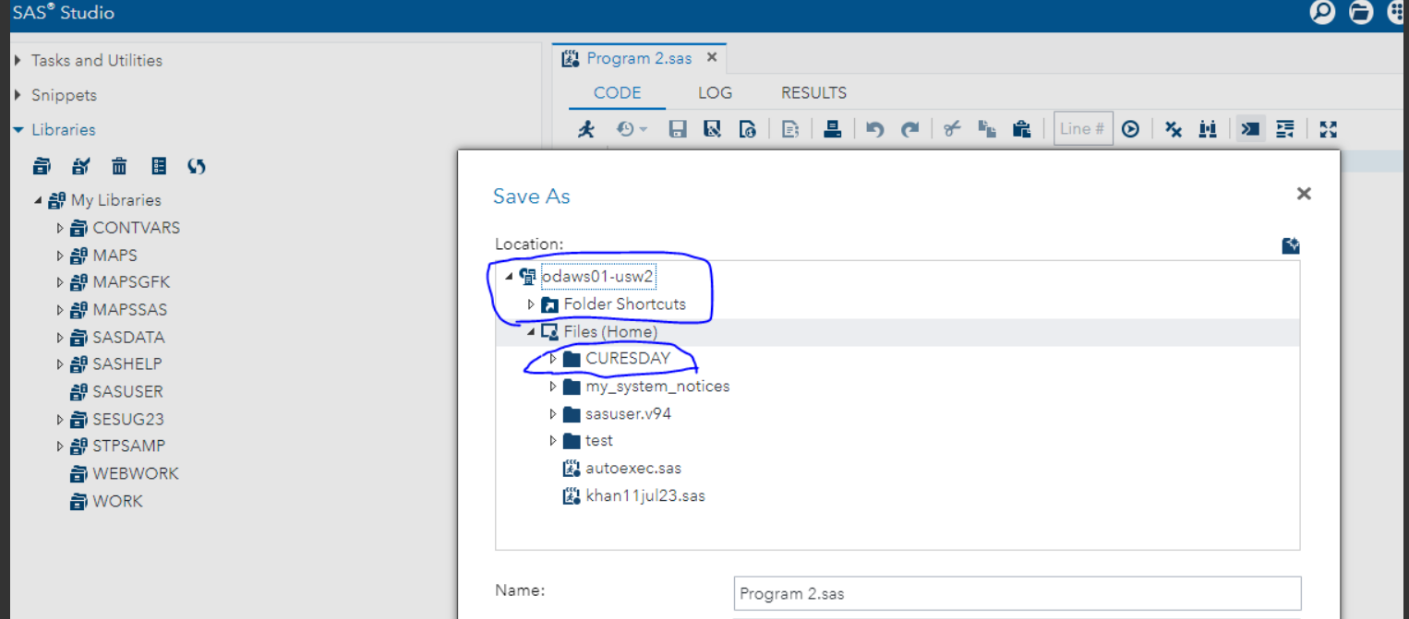Delete a library using the trash icon
Image resolution: width=1409 pixels, height=619 pixels.
pyautogui.click(x=119, y=165)
